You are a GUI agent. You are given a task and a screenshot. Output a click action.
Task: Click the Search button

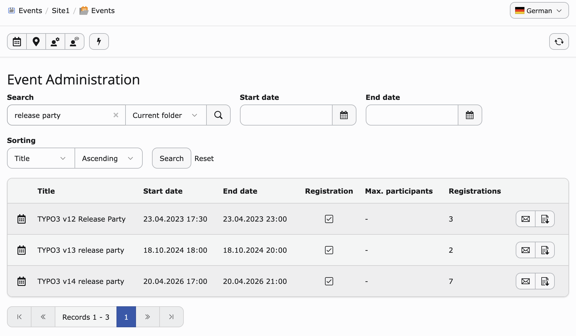click(x=172, y=158)
